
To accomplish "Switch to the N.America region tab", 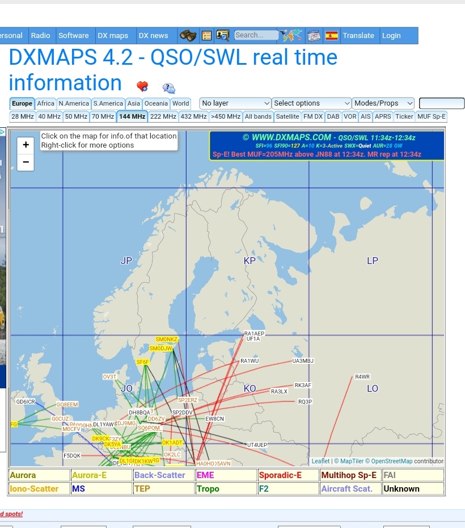I will 74,103.
